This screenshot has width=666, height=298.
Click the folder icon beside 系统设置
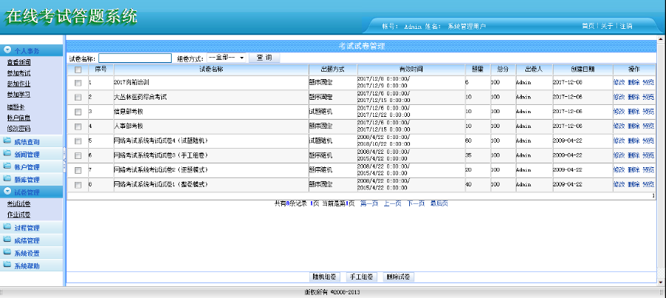(7, 253)
